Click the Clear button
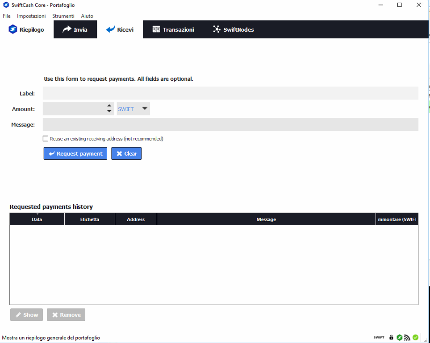 tap(126, 153)
